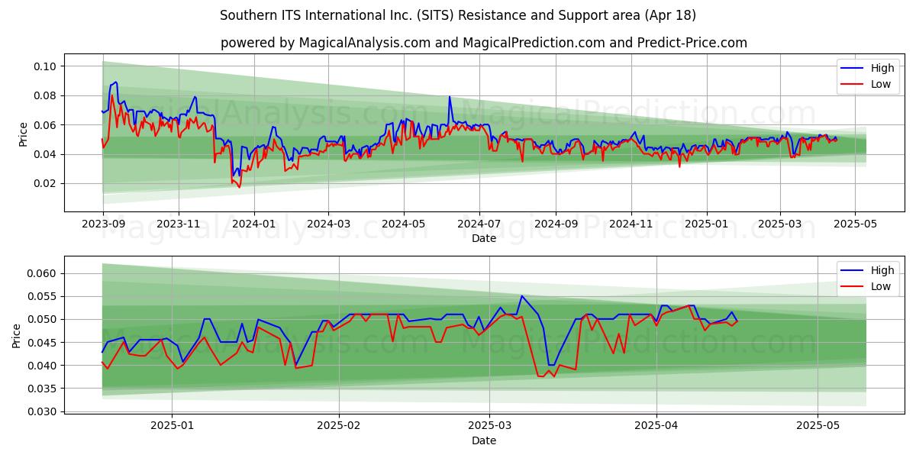Image resolution: width=916 pixels, height=458 pixels.
Task: Click the June 2024 high price spike
Action: click(450, 97)
